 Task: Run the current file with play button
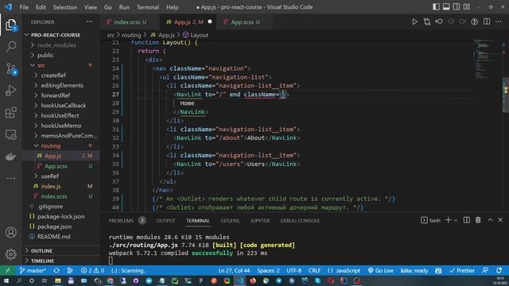click(x=414, y=21)
